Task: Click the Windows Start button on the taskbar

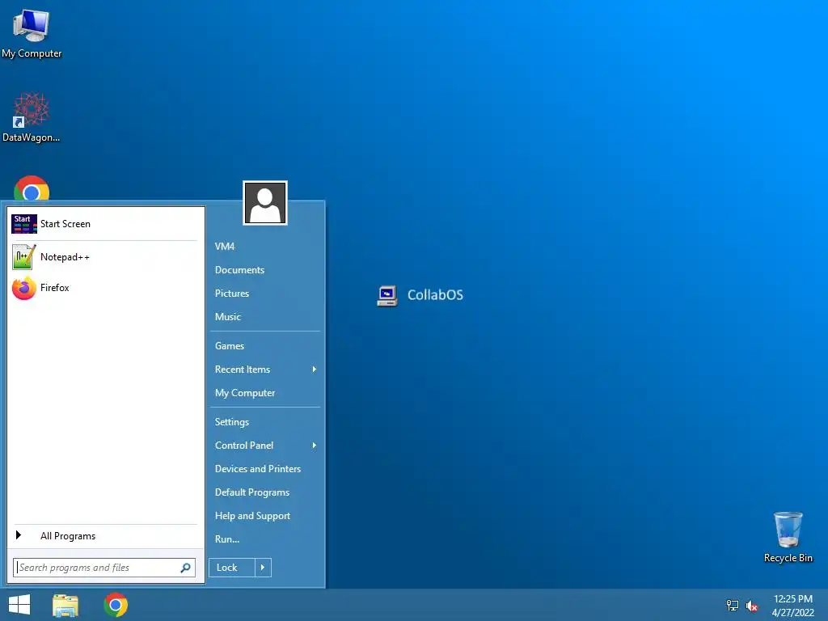Action: pos(19,605)
